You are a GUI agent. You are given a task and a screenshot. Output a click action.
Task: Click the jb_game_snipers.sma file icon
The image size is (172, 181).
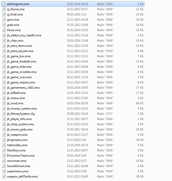4,82
